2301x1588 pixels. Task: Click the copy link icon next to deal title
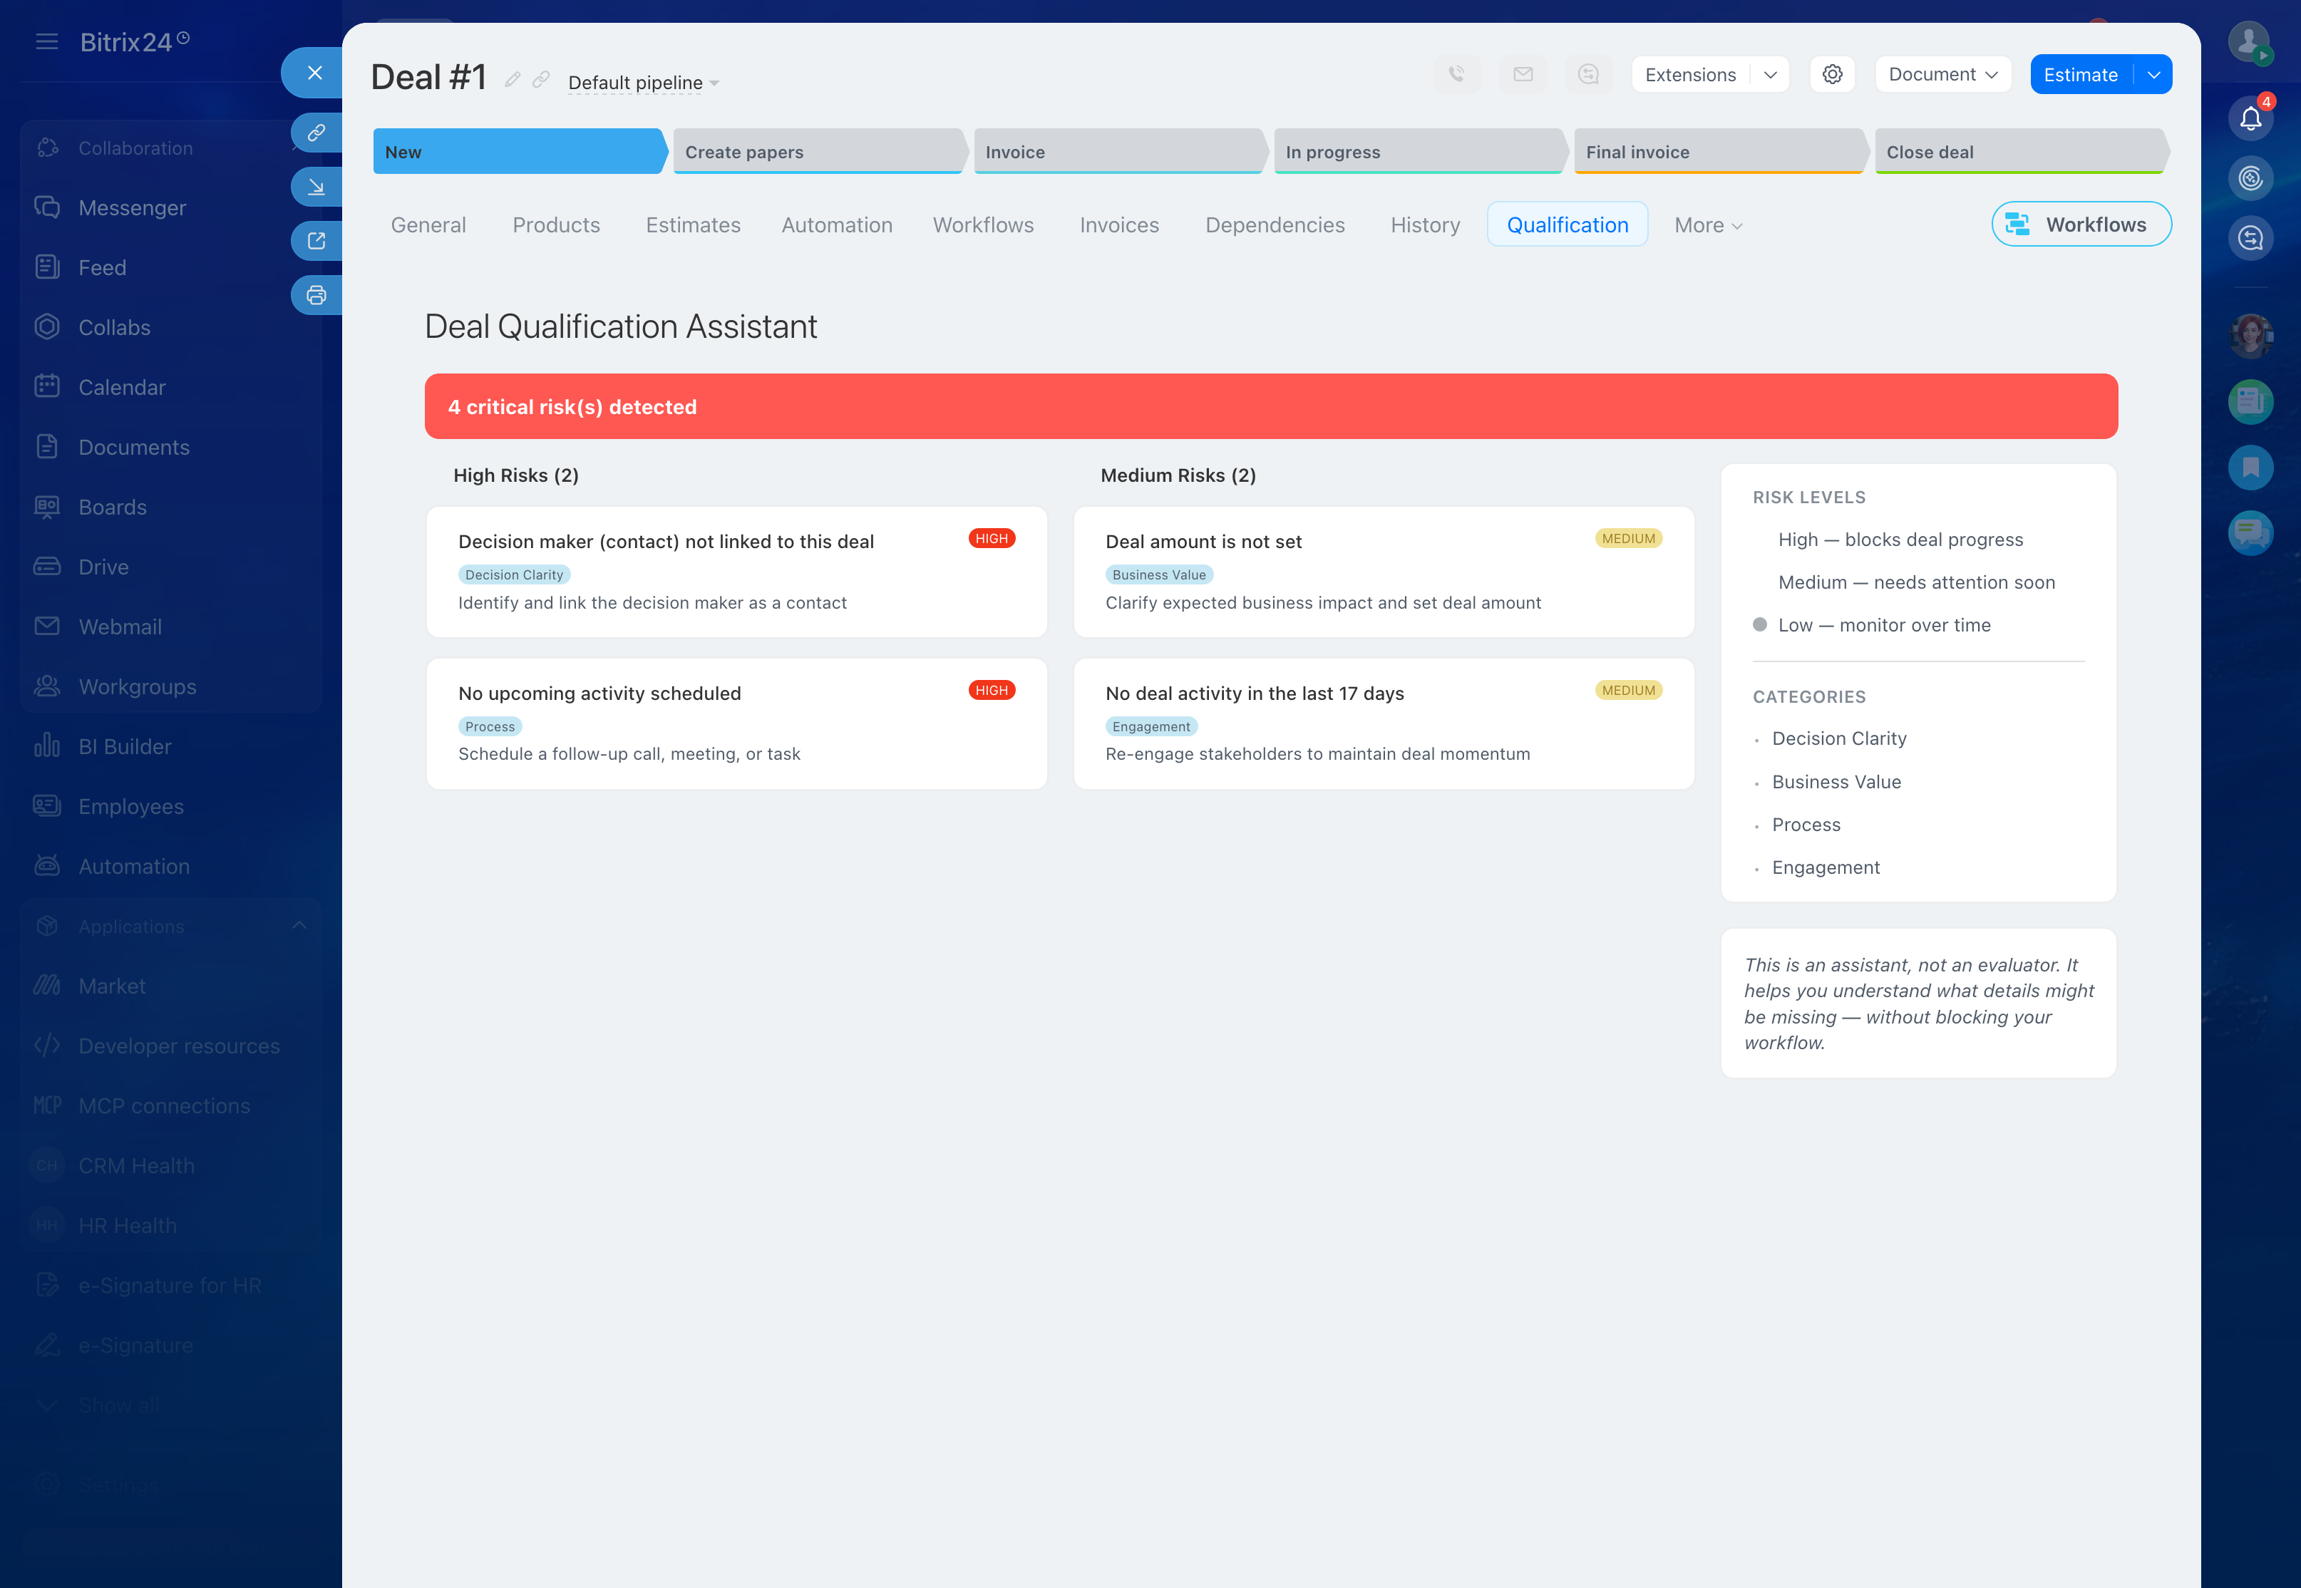pyautogui.click(x=541, y=80)
